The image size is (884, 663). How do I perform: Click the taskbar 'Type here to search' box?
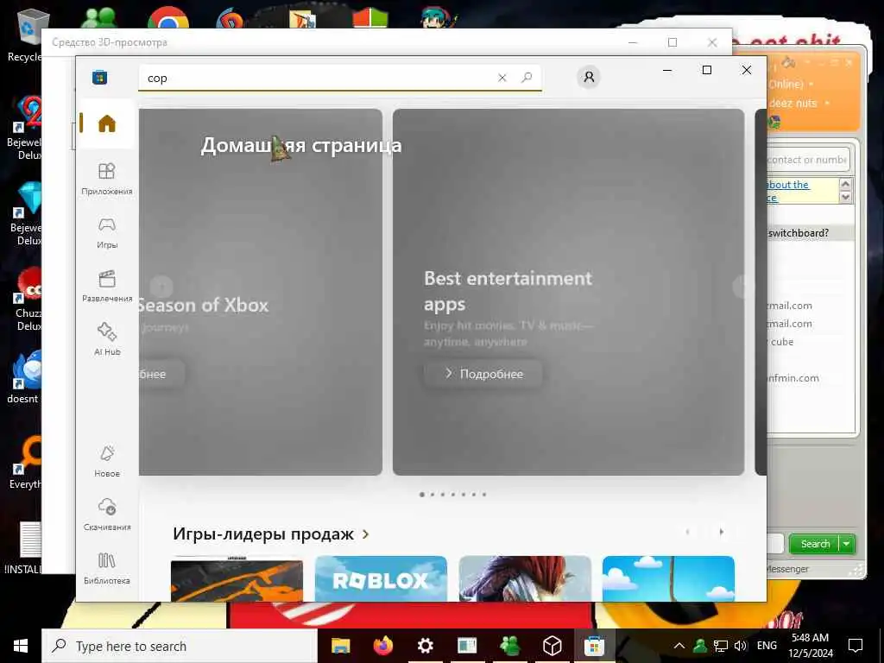pyautogui.click(x=180, y=646)
